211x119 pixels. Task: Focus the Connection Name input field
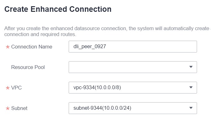pyautogui.click(x=133, y=47)
